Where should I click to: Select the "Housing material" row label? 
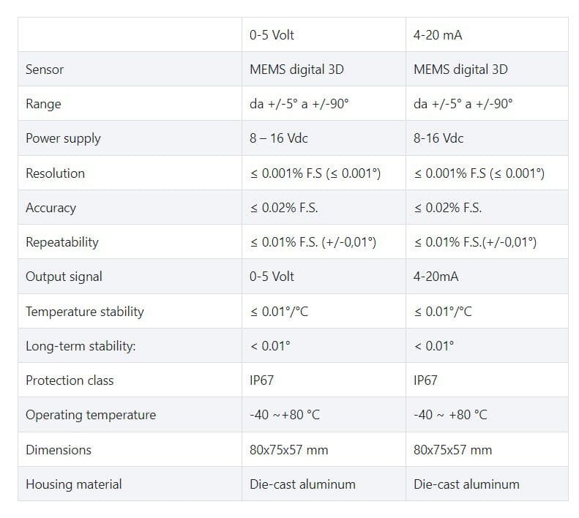pos(74,484)
